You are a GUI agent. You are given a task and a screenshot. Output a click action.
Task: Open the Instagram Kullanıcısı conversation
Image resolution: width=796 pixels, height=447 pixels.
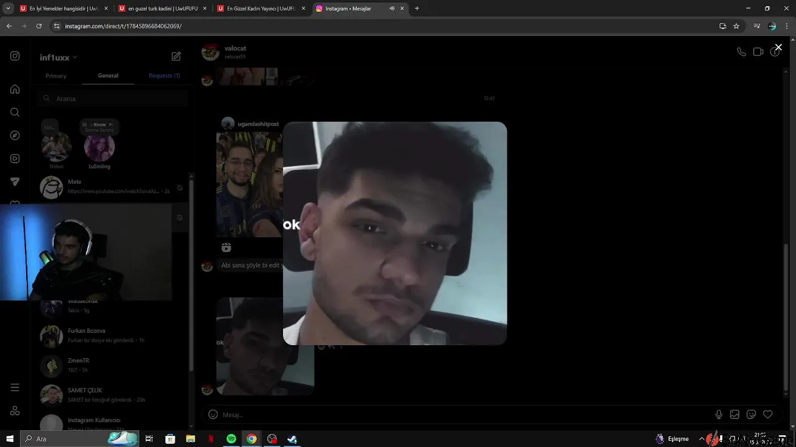tap(112, 423)
